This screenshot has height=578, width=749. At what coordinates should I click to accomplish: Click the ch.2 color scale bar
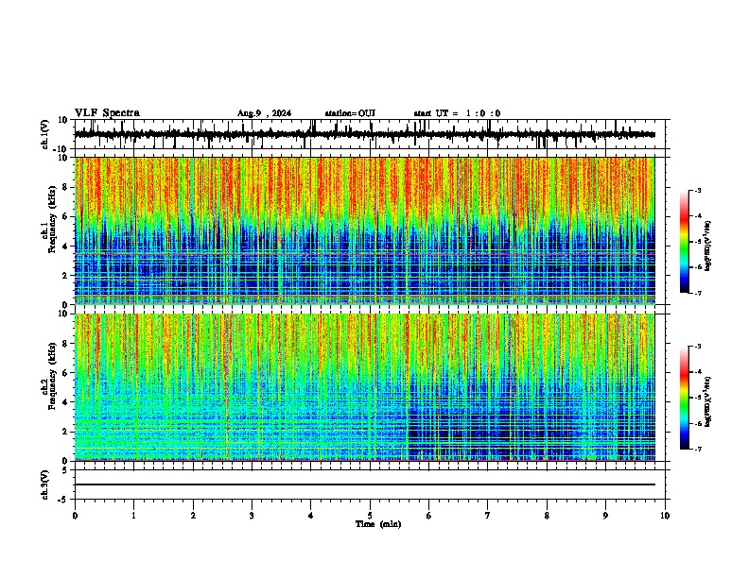click(684, 398)
